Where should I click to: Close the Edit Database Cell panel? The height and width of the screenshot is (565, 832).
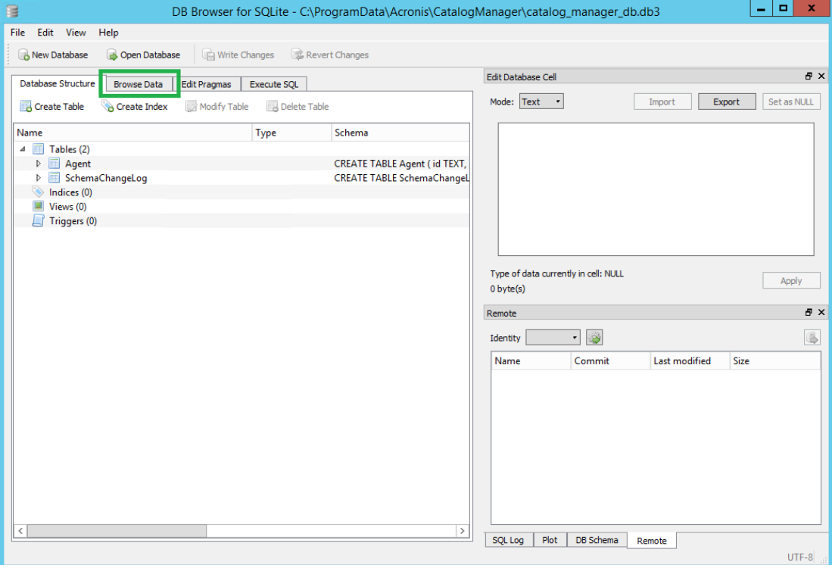(x=821, y=76)
